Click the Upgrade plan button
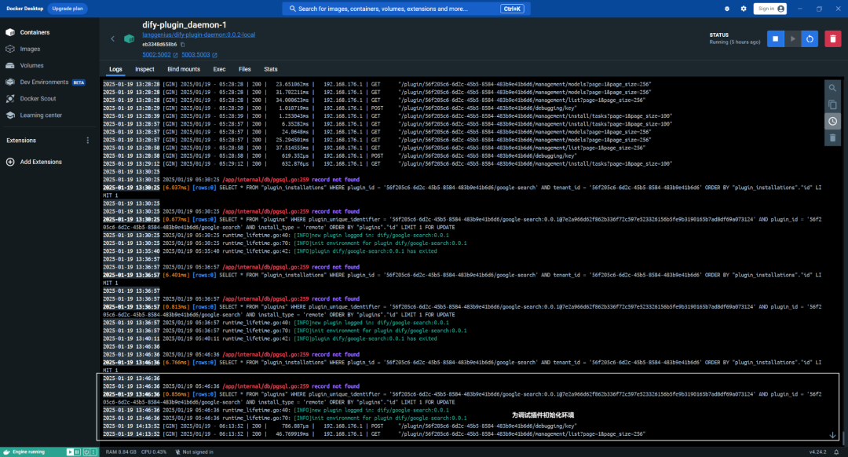 tap(68, 9)
